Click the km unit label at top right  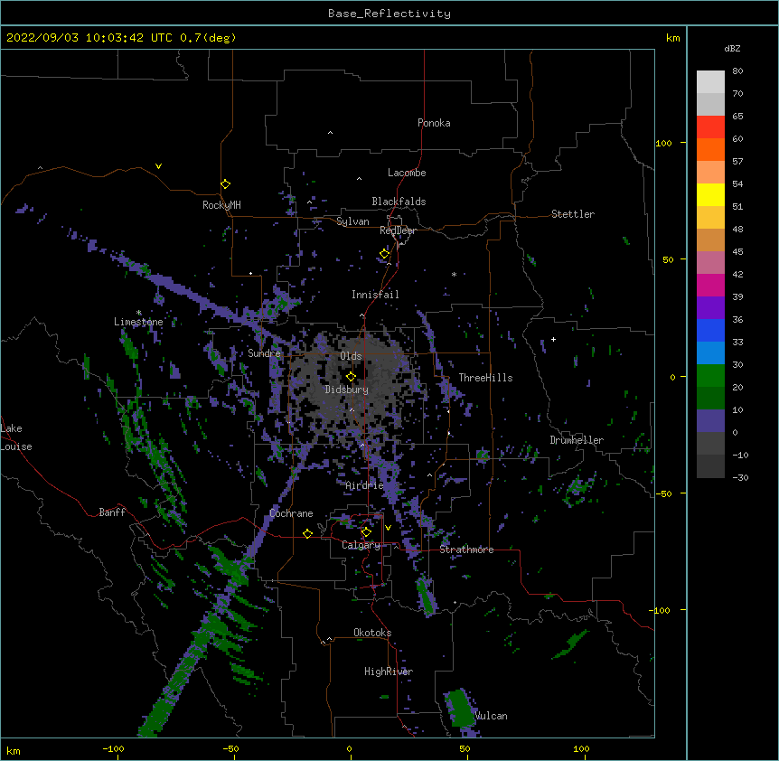click(673, 38)
